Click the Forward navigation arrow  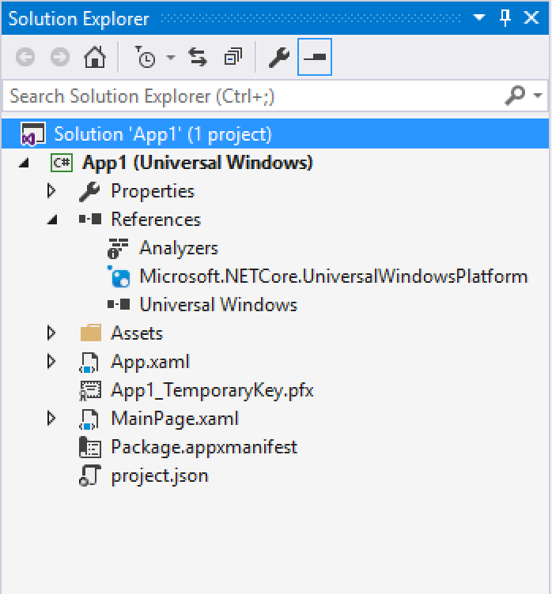pyautogui.click(x=59, y=58)
